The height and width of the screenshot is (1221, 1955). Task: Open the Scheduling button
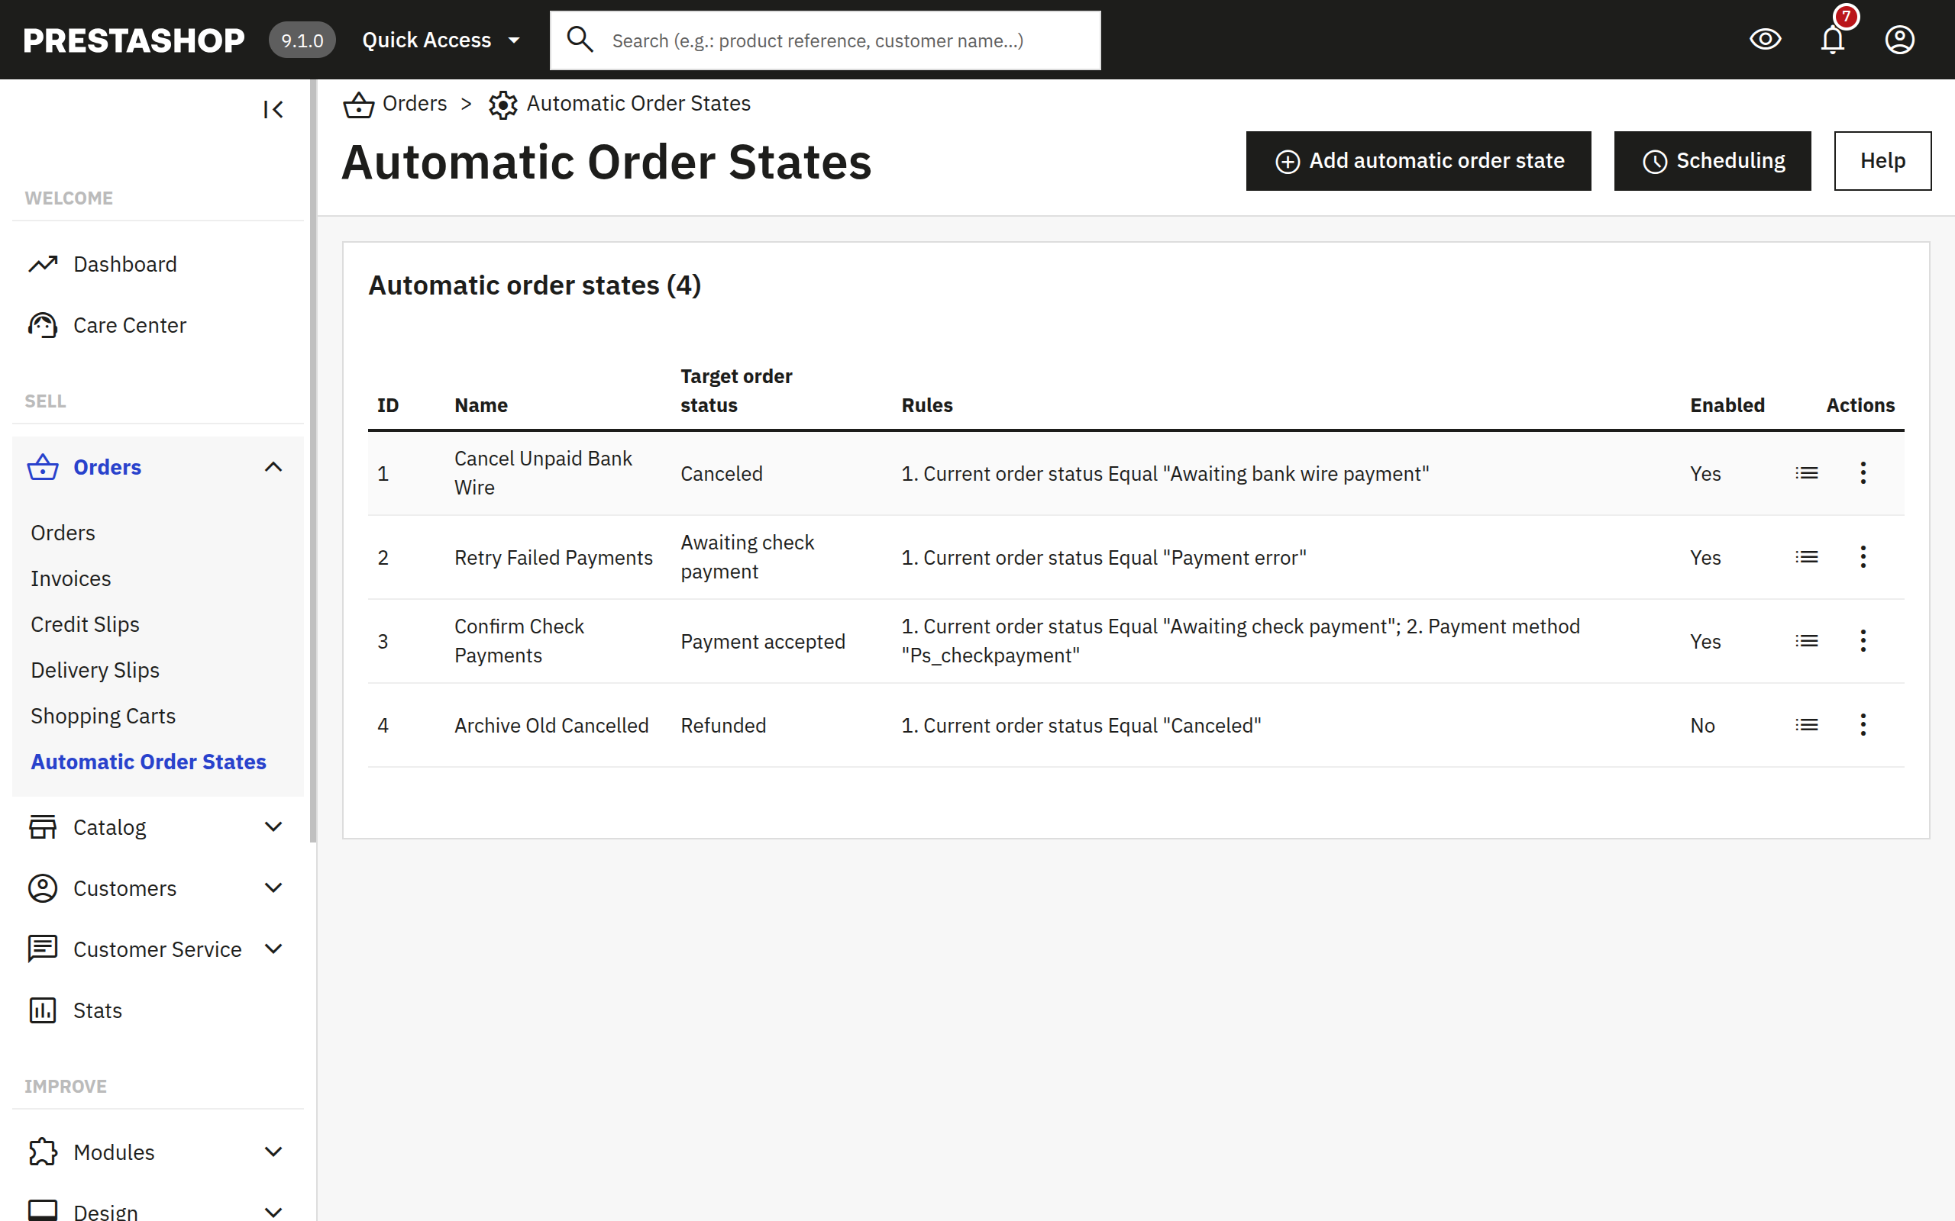coord(1712,161)
